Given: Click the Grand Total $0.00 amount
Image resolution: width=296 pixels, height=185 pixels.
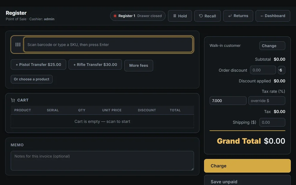Looking at the screenshot, I should [274, 141].
